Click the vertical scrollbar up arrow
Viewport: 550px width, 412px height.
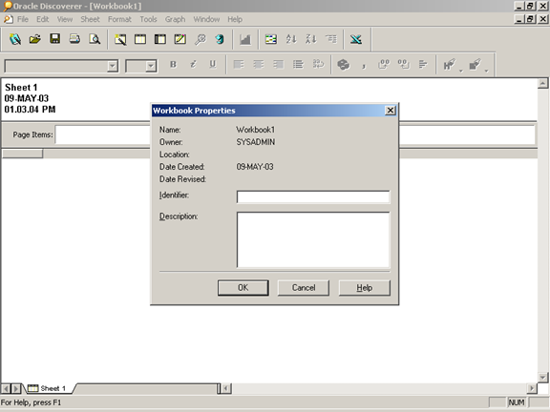tap(542, 83)
